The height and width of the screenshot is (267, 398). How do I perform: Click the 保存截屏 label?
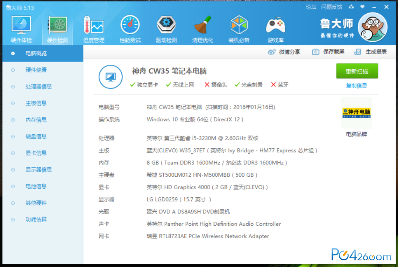(334, 52)
